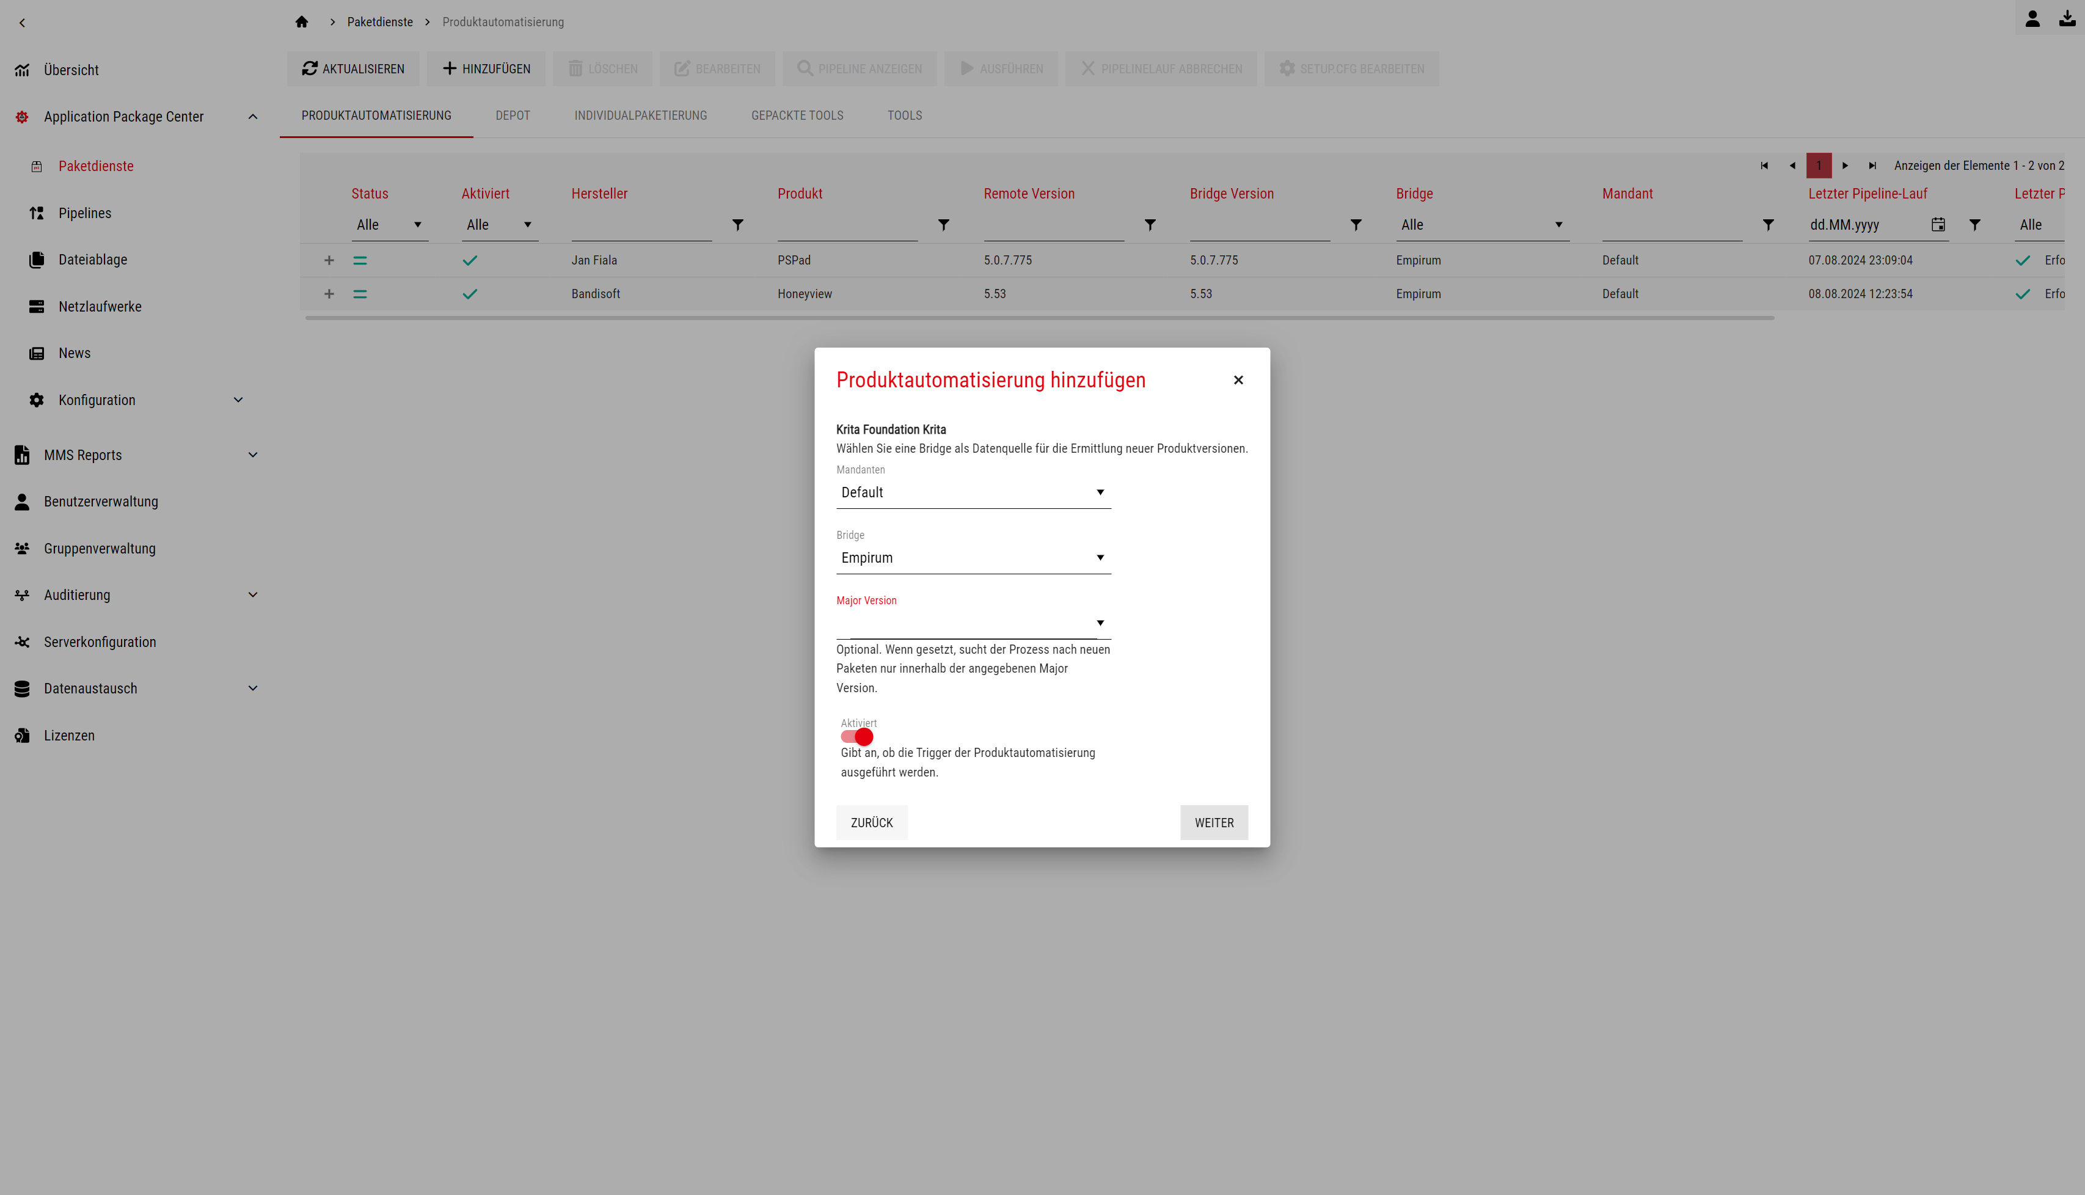Expand the Datenaustausch menu
2085x1195 pixels.
coord(253,689)
